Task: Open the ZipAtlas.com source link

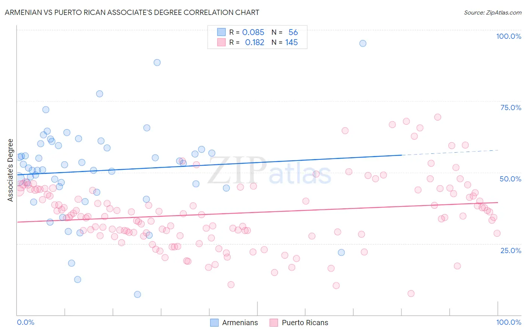Action: click(493, 12)
